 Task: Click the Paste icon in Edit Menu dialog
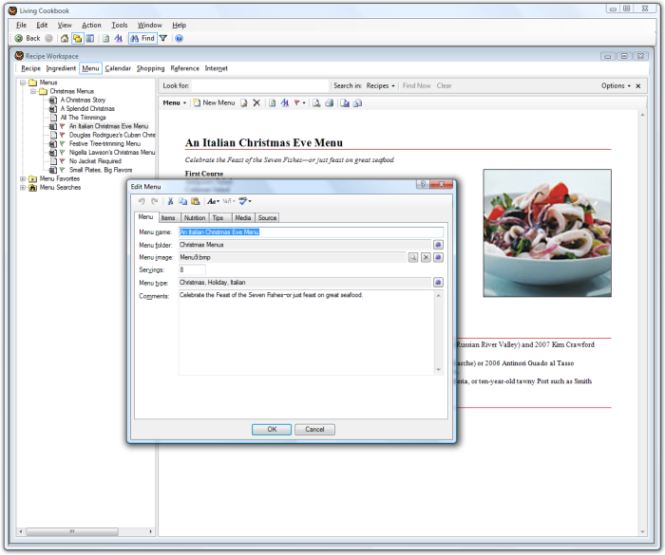pos(195,201)
